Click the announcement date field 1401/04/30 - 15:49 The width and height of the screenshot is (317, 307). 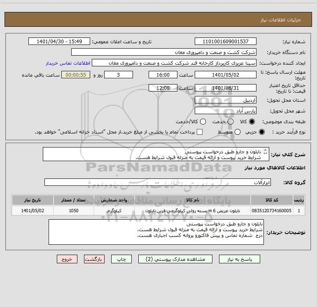coord(59,41)
